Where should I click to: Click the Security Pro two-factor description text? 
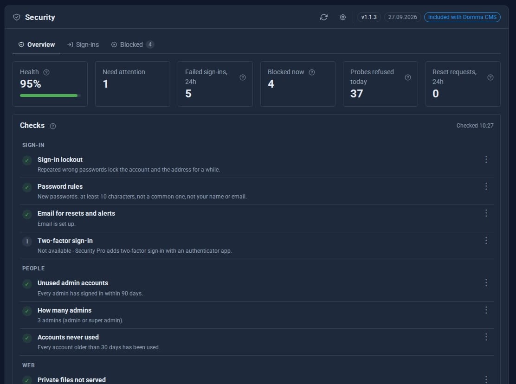(x=135, y=251)
